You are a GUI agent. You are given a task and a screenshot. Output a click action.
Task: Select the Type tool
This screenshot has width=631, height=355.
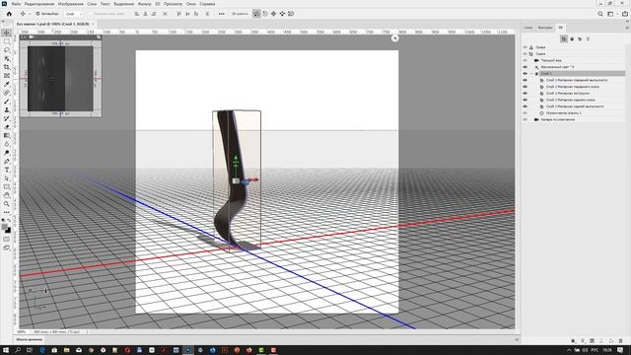pos(7,170)
